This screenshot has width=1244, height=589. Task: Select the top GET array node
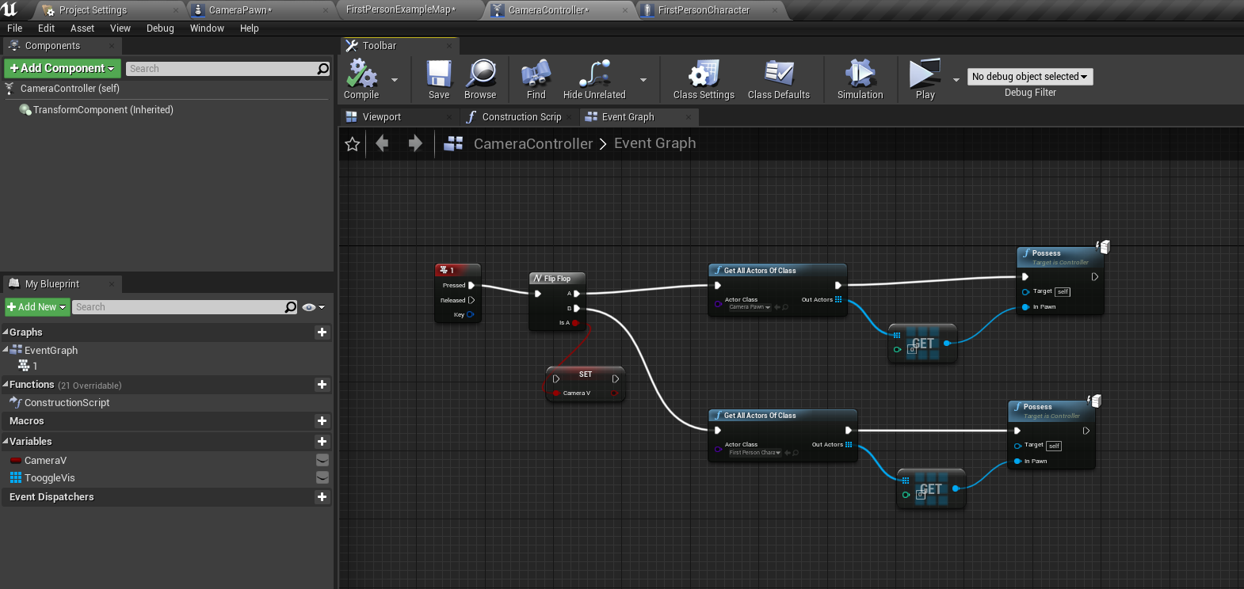tap(922, 344)
